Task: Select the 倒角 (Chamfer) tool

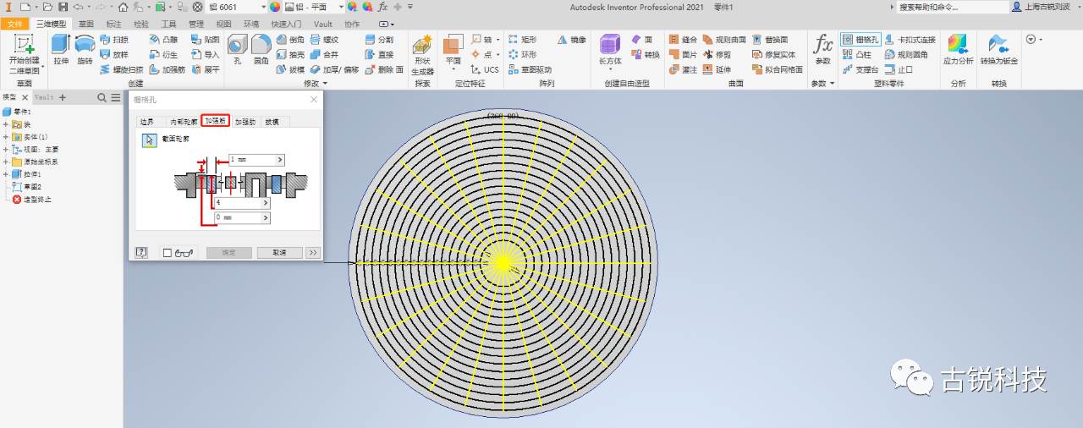Action: pos(290,40)
